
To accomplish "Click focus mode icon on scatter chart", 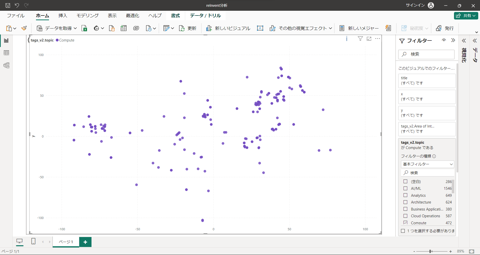I will click(369, 39).
